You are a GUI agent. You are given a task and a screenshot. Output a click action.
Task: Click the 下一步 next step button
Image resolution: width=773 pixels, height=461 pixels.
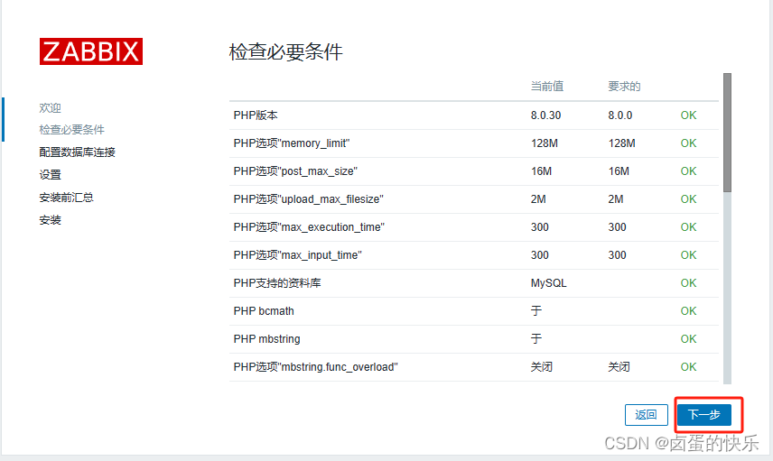[704, 415]
